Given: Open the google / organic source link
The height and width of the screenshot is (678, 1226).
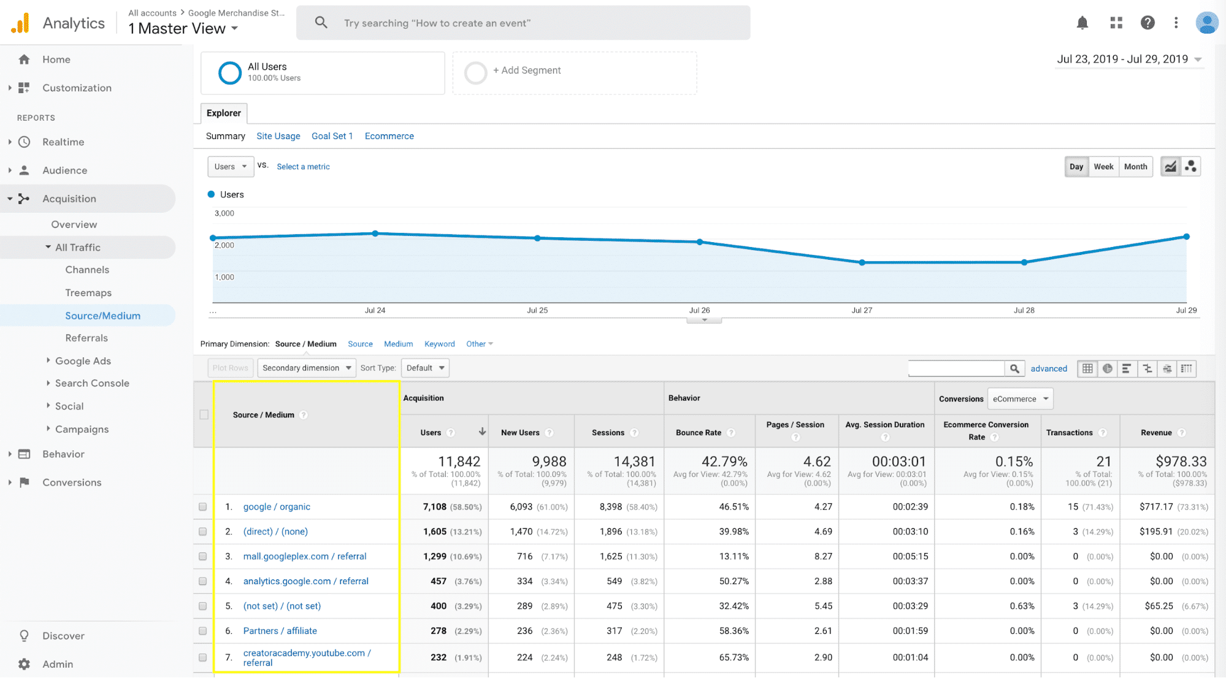Looking at the screenshot, I should pos(277,507).
